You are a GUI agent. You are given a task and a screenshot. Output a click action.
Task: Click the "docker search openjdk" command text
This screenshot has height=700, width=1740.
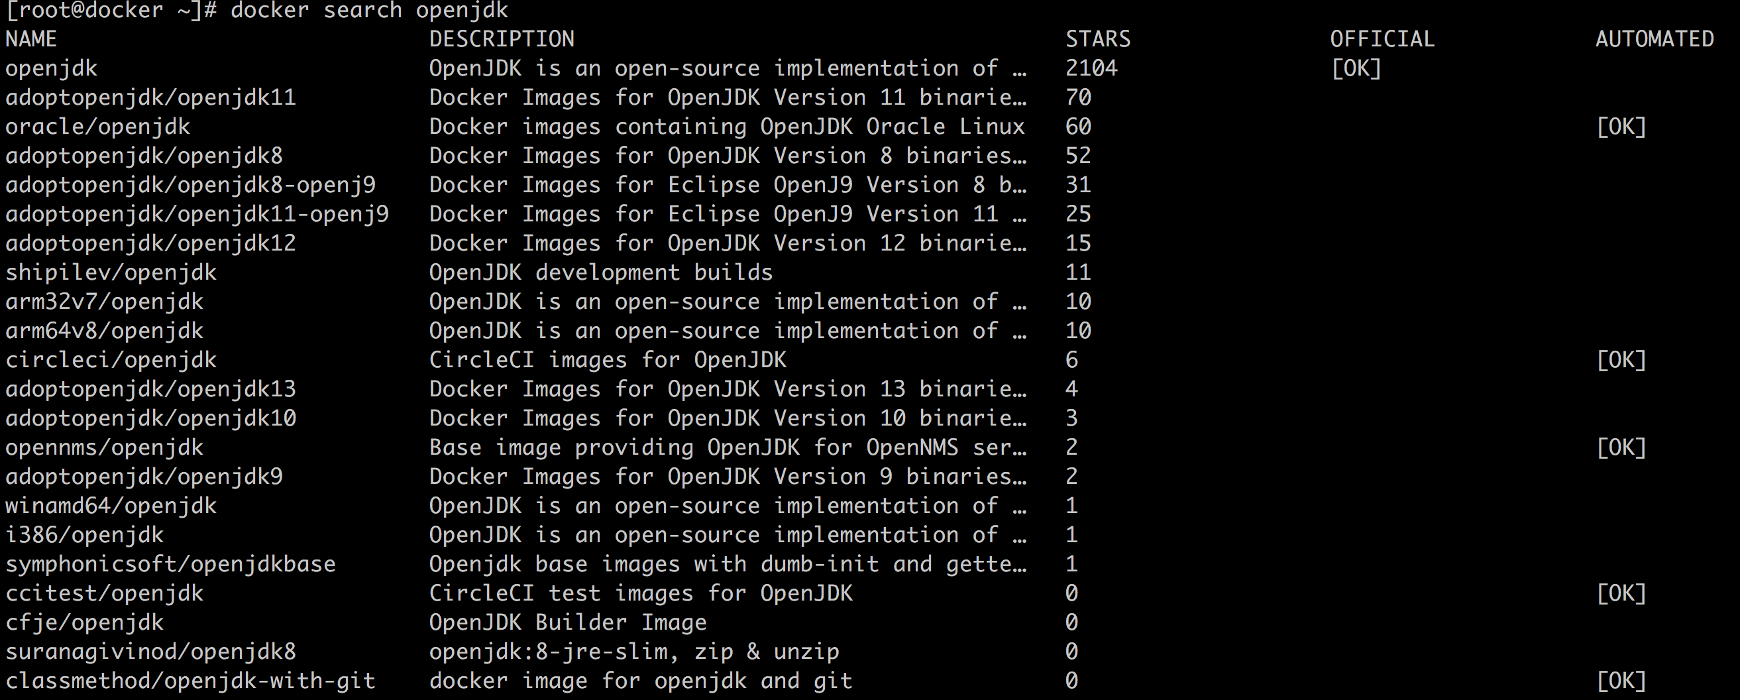coord(369,10)
